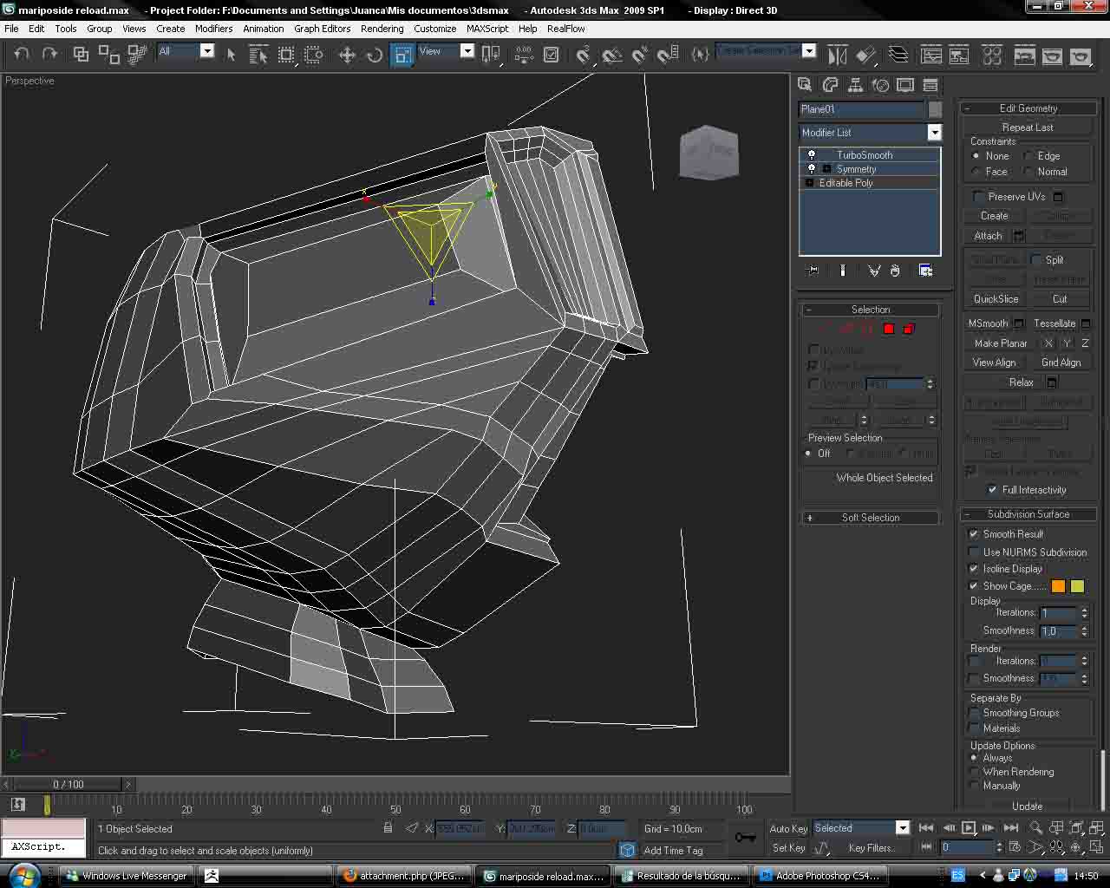Enable Use NURMS Subdivision checkbox
The height and width of the screenshot is (888, 1110).
coord(974,552)
